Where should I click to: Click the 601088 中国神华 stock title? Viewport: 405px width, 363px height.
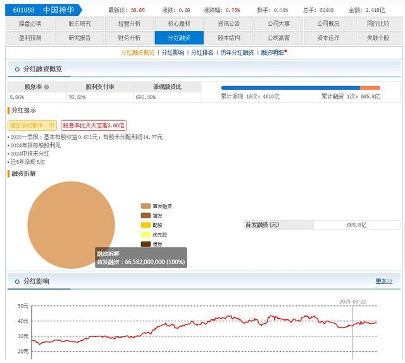coord(44,10)
